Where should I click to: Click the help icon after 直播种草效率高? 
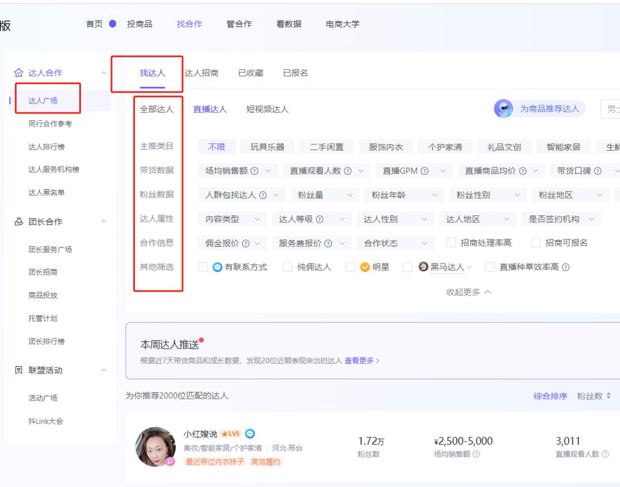566,267
